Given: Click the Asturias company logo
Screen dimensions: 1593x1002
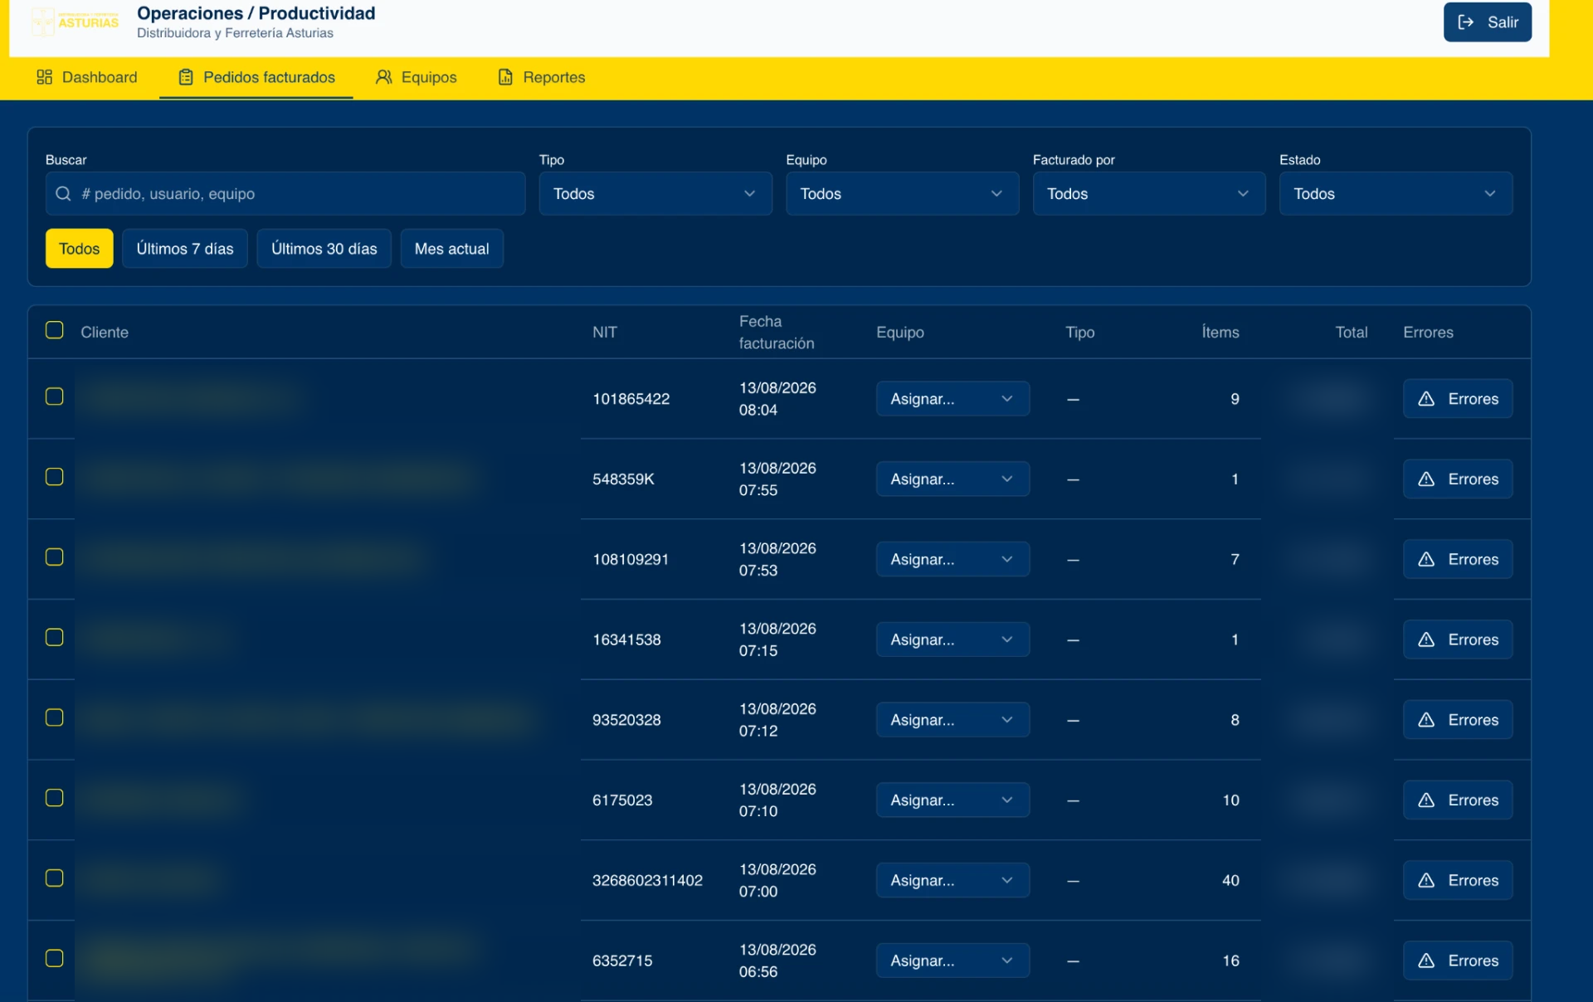Looking at the screenshot, I should [76, 22].
